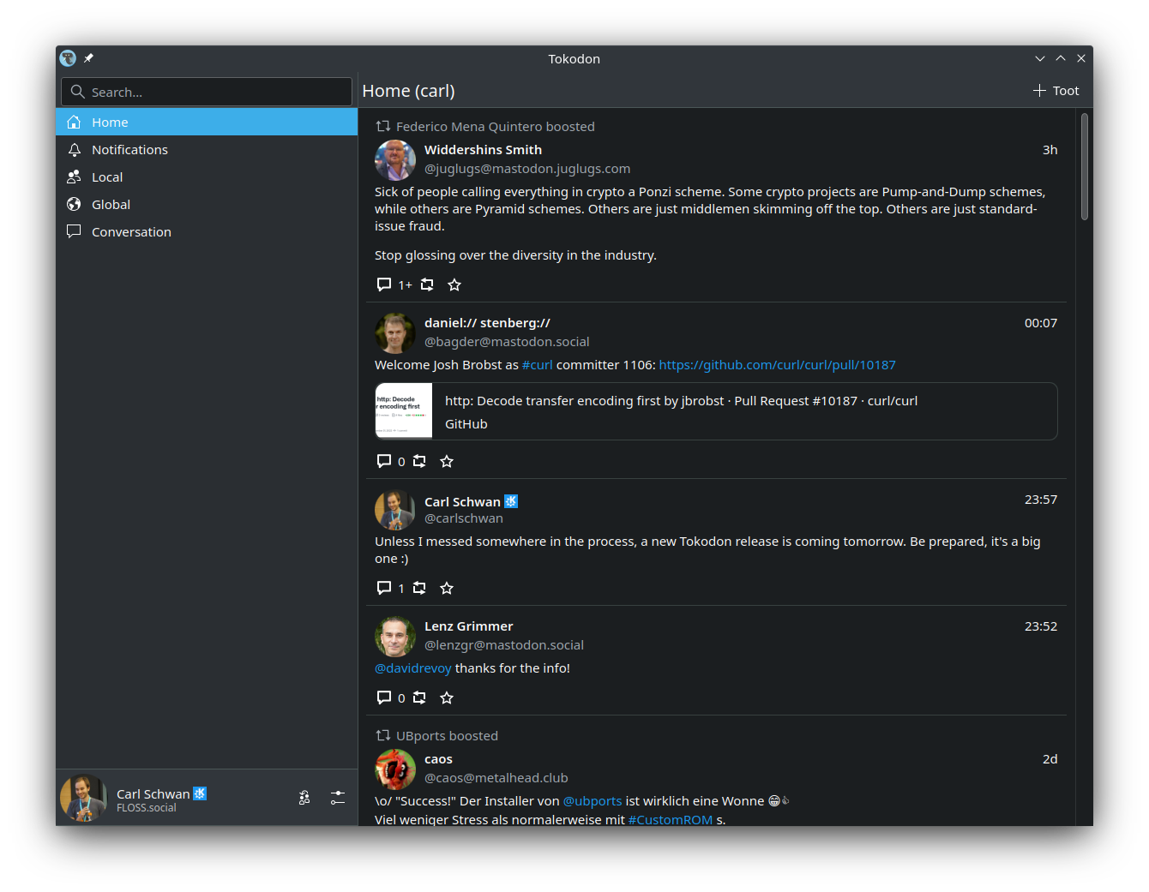Follow the #curl hashtag link
Image resolution: width=1149 pixels, height=892 pixels.
pyautogui.click(x=538, y=365)
